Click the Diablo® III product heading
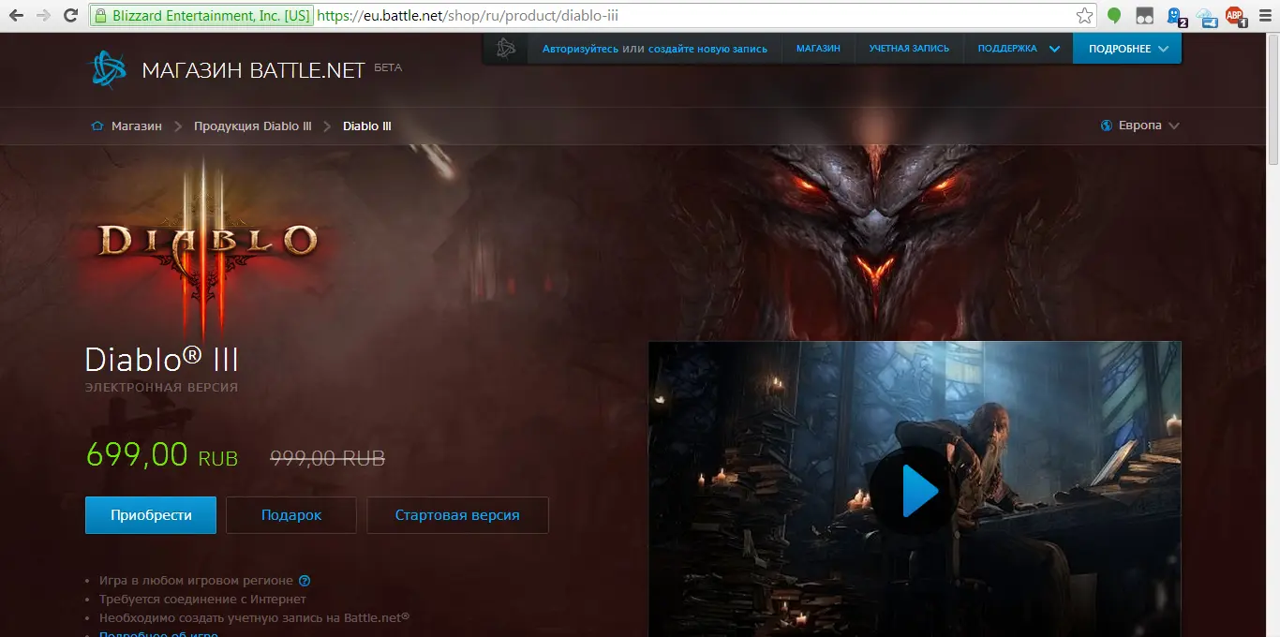The image size is (1280, 637). (162, 360)
